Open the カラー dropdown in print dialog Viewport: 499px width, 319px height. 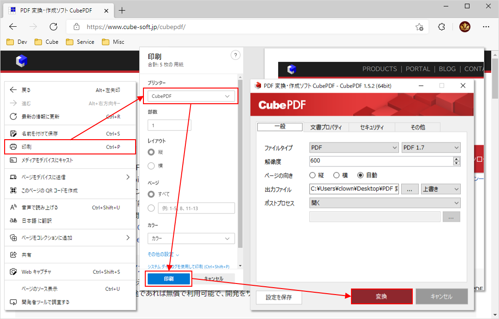pos(191,238)
